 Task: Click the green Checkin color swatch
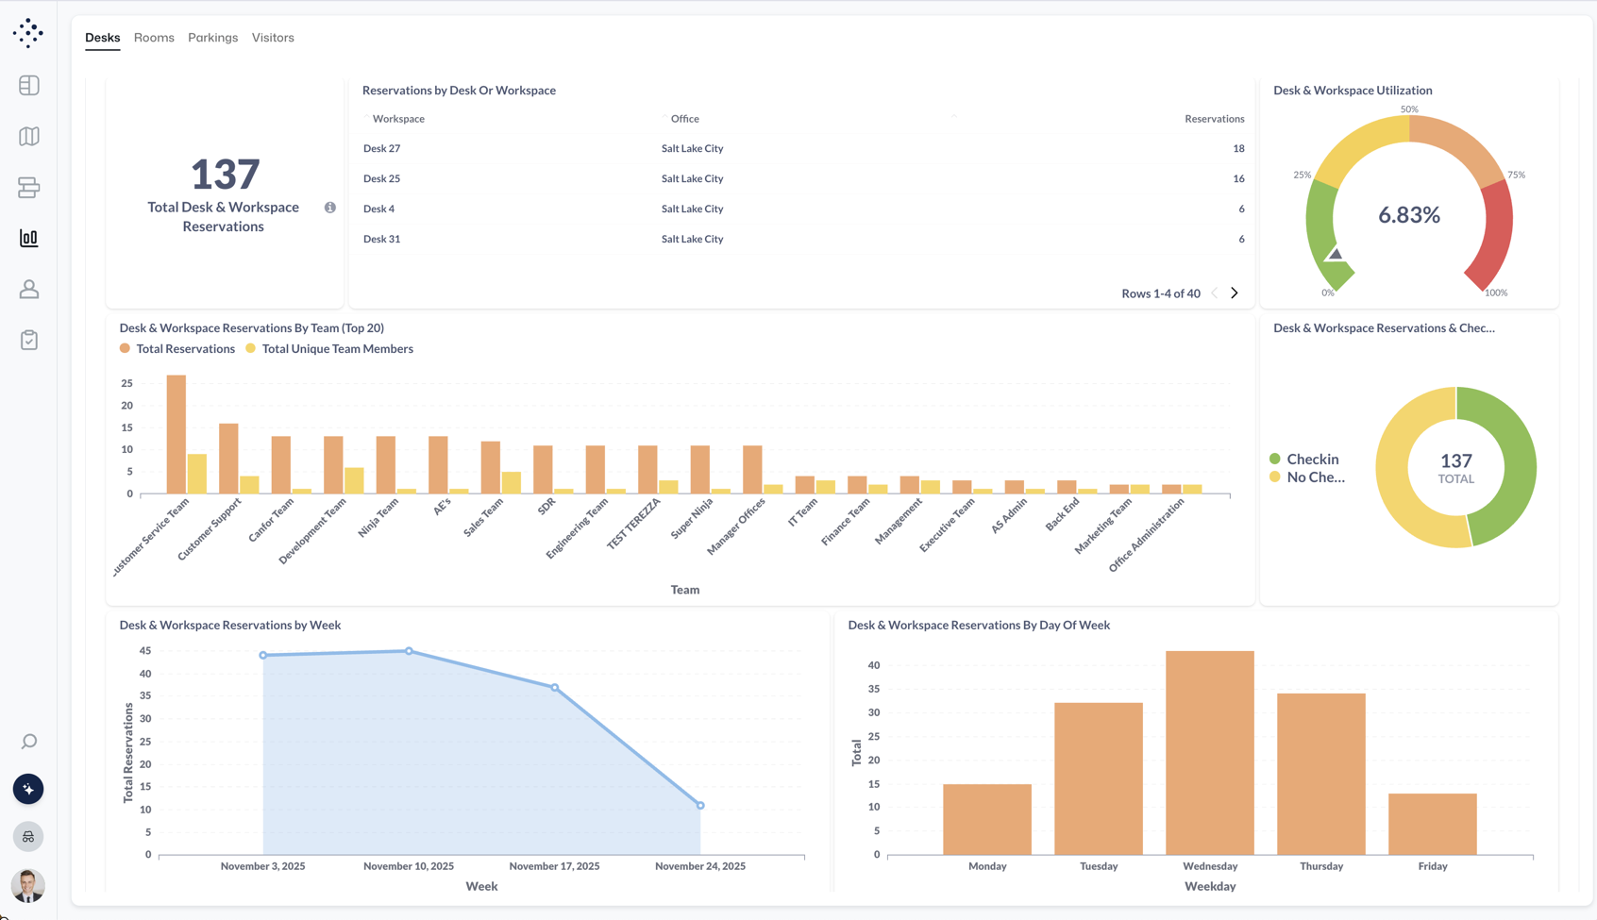pos(1276,459)
